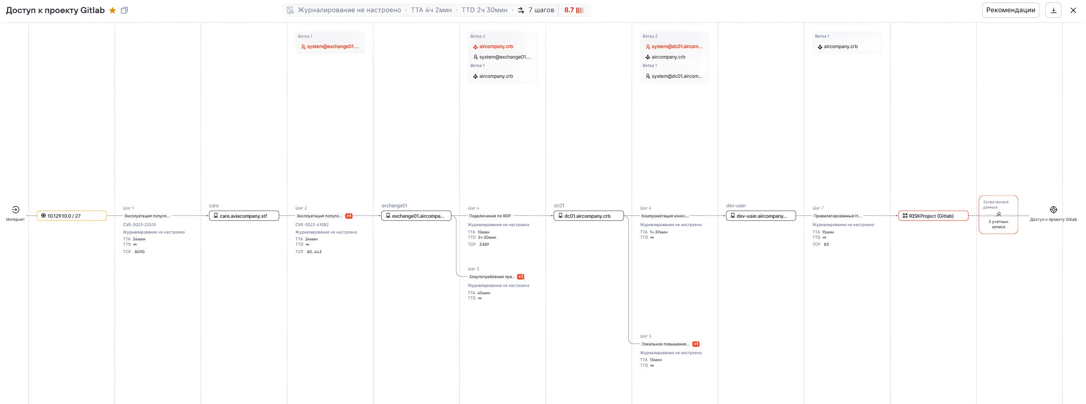Close the attack path view
This screenshot has height=404, width=1086.
(1073, 10)
